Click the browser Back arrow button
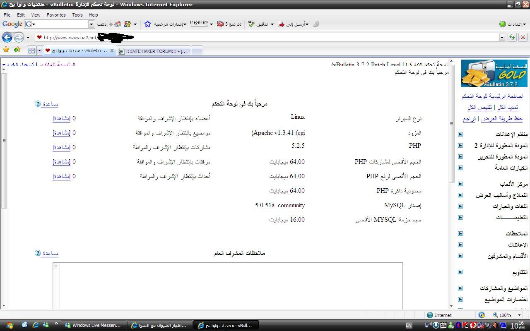Viewport: 530px width, 331px height. pos(7,37)
